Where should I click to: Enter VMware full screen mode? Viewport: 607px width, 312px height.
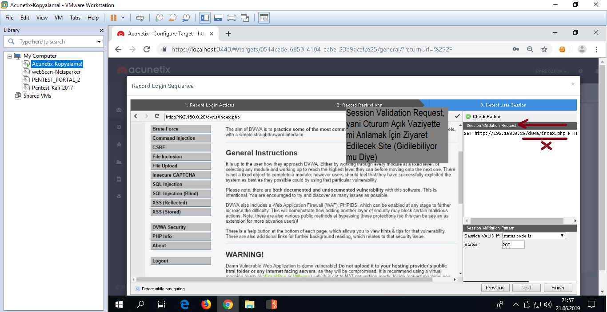coord(231,18)
